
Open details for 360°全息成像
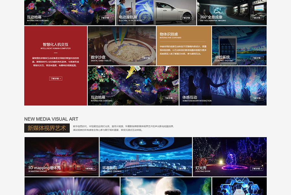tap(257, 18)
